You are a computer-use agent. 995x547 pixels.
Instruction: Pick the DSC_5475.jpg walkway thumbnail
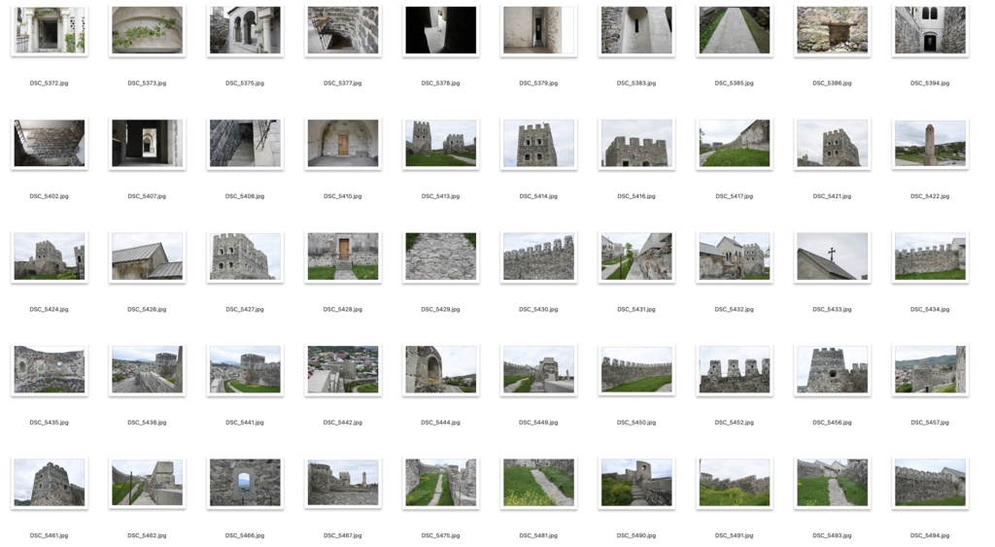click(x=440, y=483)
